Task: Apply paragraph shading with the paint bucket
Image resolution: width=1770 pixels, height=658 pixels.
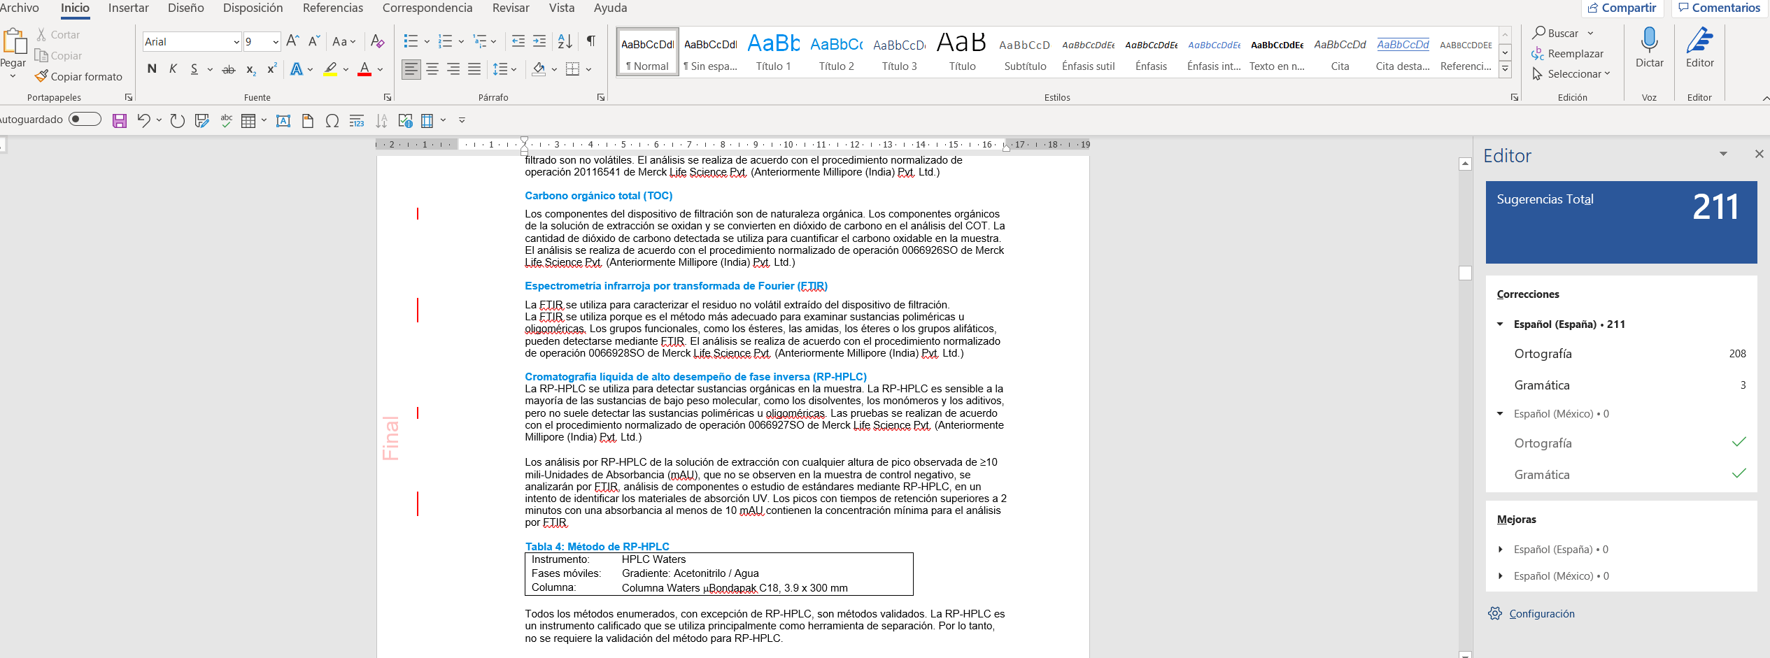Action: tap(539, 69)
